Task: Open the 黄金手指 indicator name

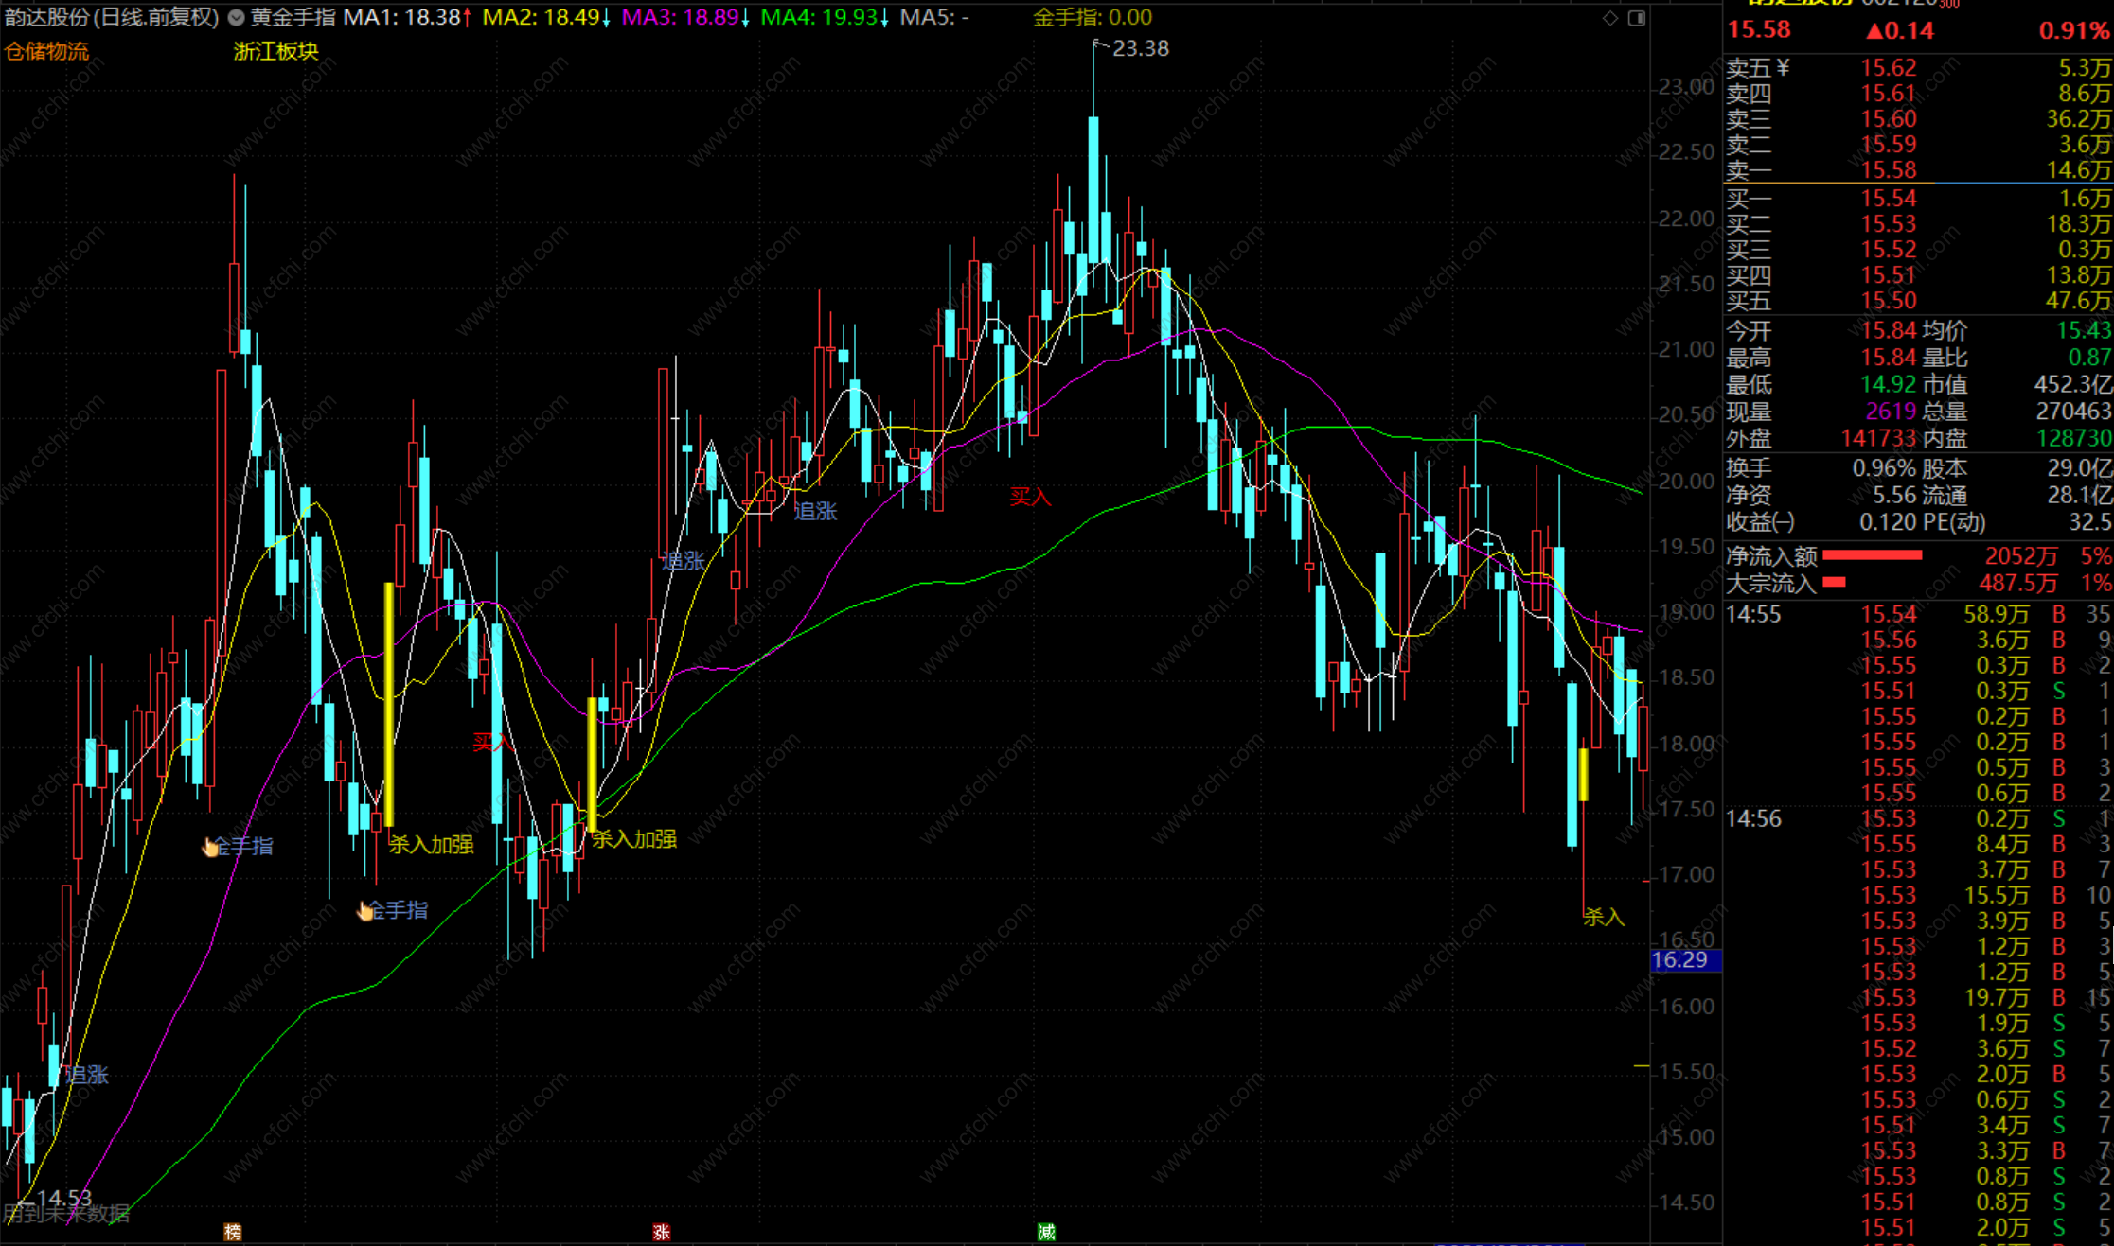Action: [293, 18]
